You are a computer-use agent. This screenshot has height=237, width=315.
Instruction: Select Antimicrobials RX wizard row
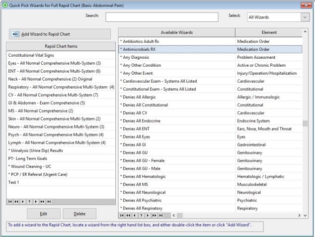[210, 49]
